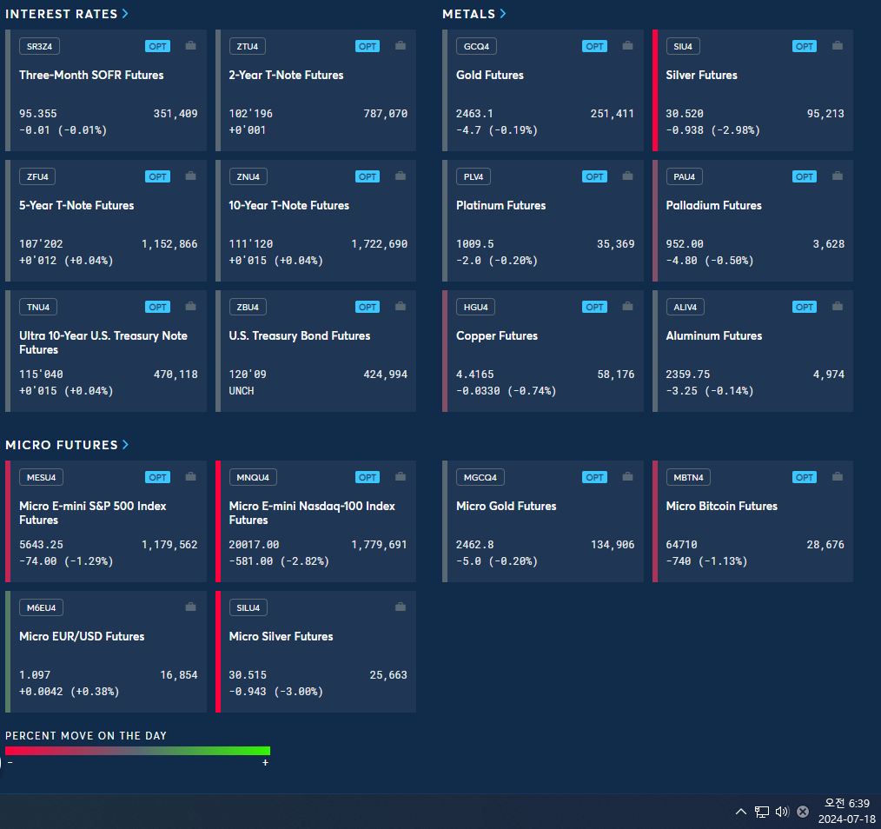The height and width of the screenshot is (829, 881).
Task: Click 10-Year T-Note volume 1,722,690
Action: (380, 244)
